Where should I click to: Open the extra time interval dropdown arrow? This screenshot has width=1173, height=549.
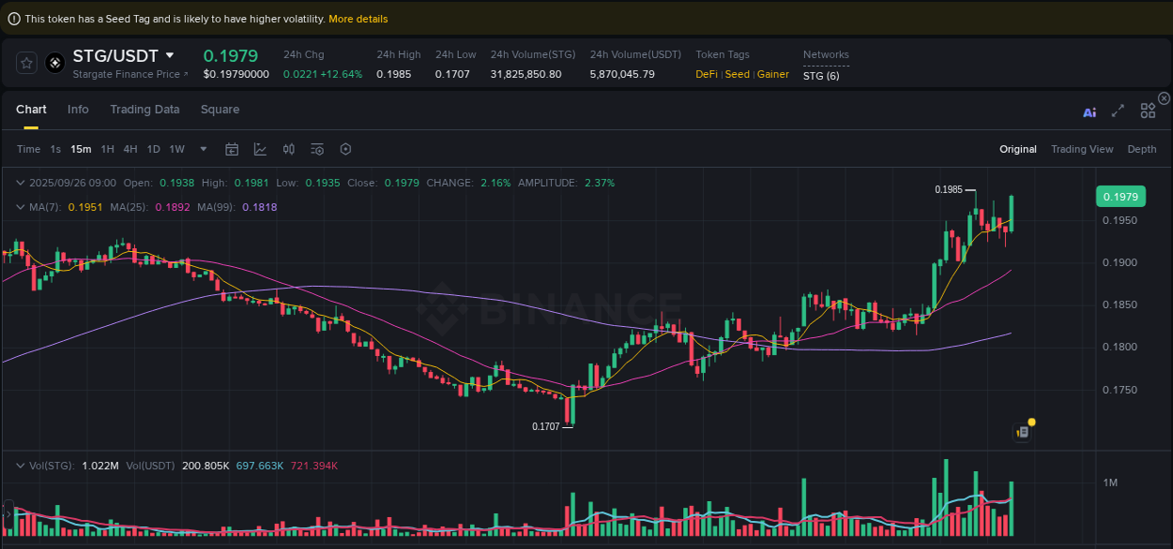click(x=202, y=149)
